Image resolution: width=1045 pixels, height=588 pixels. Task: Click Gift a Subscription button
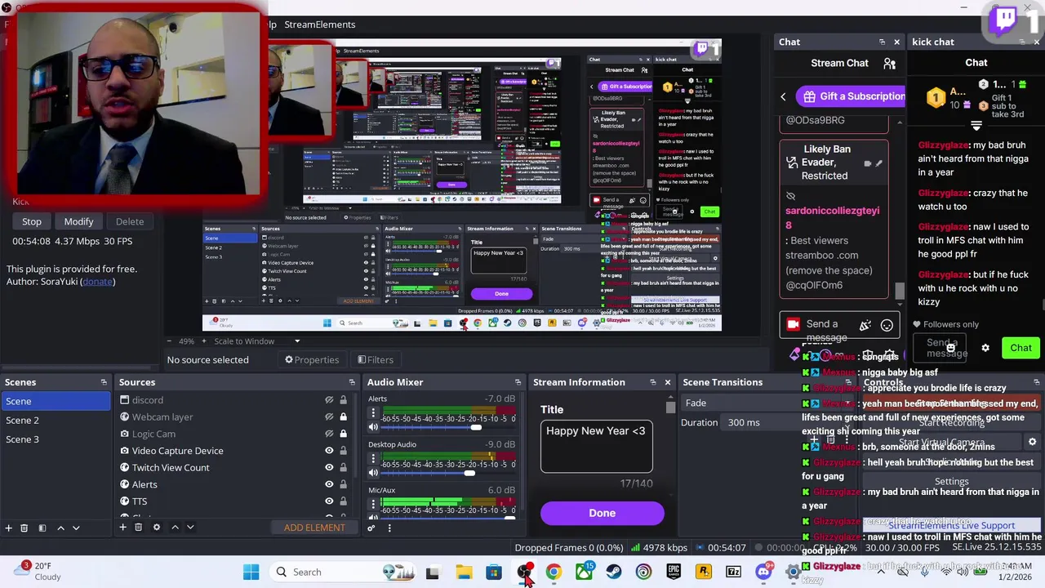[x=851, y=96]
